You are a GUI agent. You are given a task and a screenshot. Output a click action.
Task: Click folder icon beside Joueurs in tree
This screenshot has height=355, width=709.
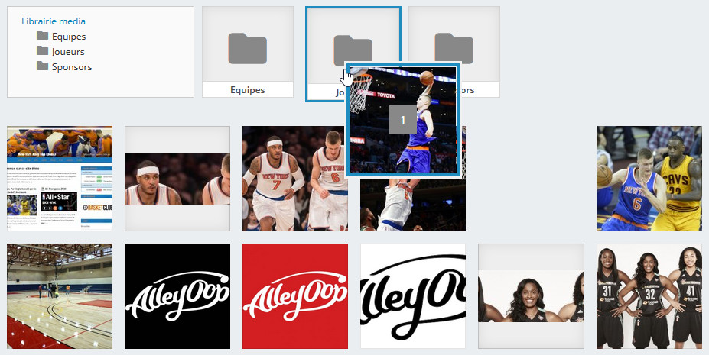(x=43, y=50)
